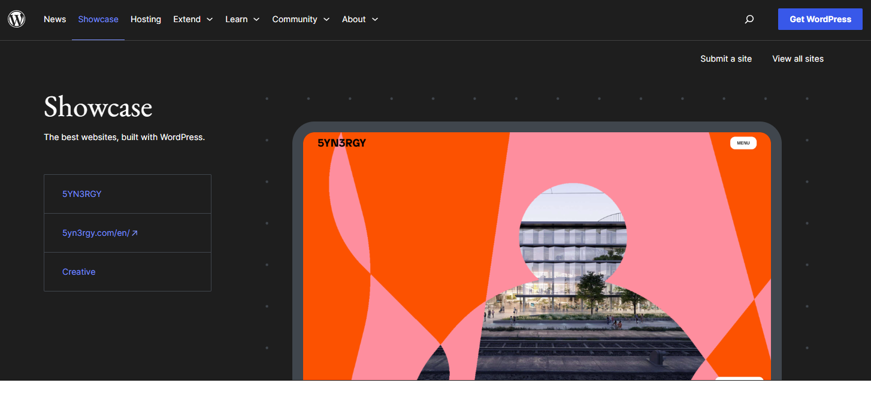Click the WordPress logo icon

[x=16, y=19]
